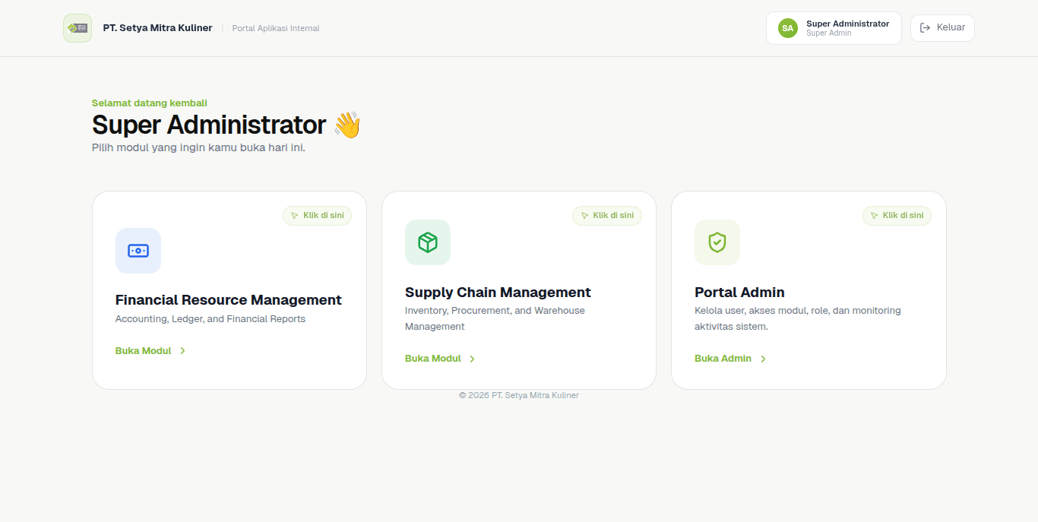Screen dimensions: 1038x522
Task: Select the Financial Resource Management card title
Action: pyautogui.click(x=229, y=300)
